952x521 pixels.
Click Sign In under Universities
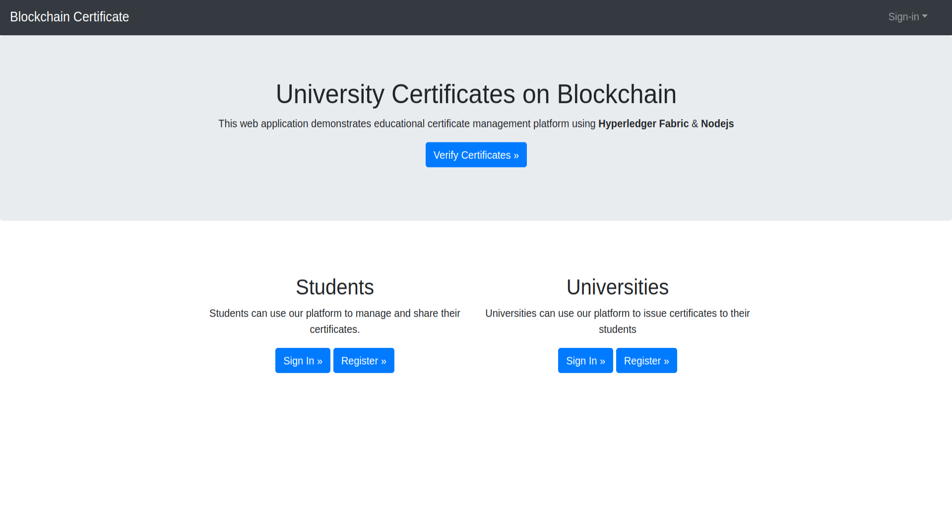coord(585,361)
